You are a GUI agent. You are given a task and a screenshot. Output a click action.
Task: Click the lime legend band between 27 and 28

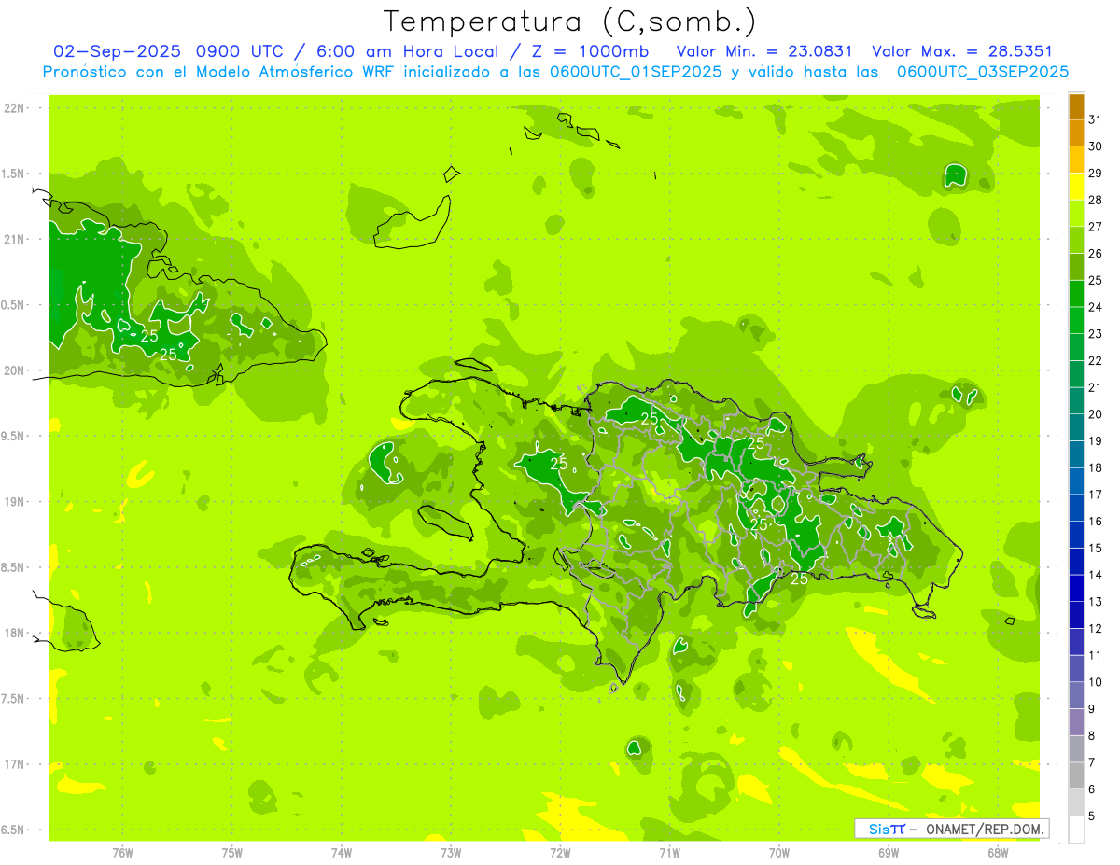(x=1076, y=214)
